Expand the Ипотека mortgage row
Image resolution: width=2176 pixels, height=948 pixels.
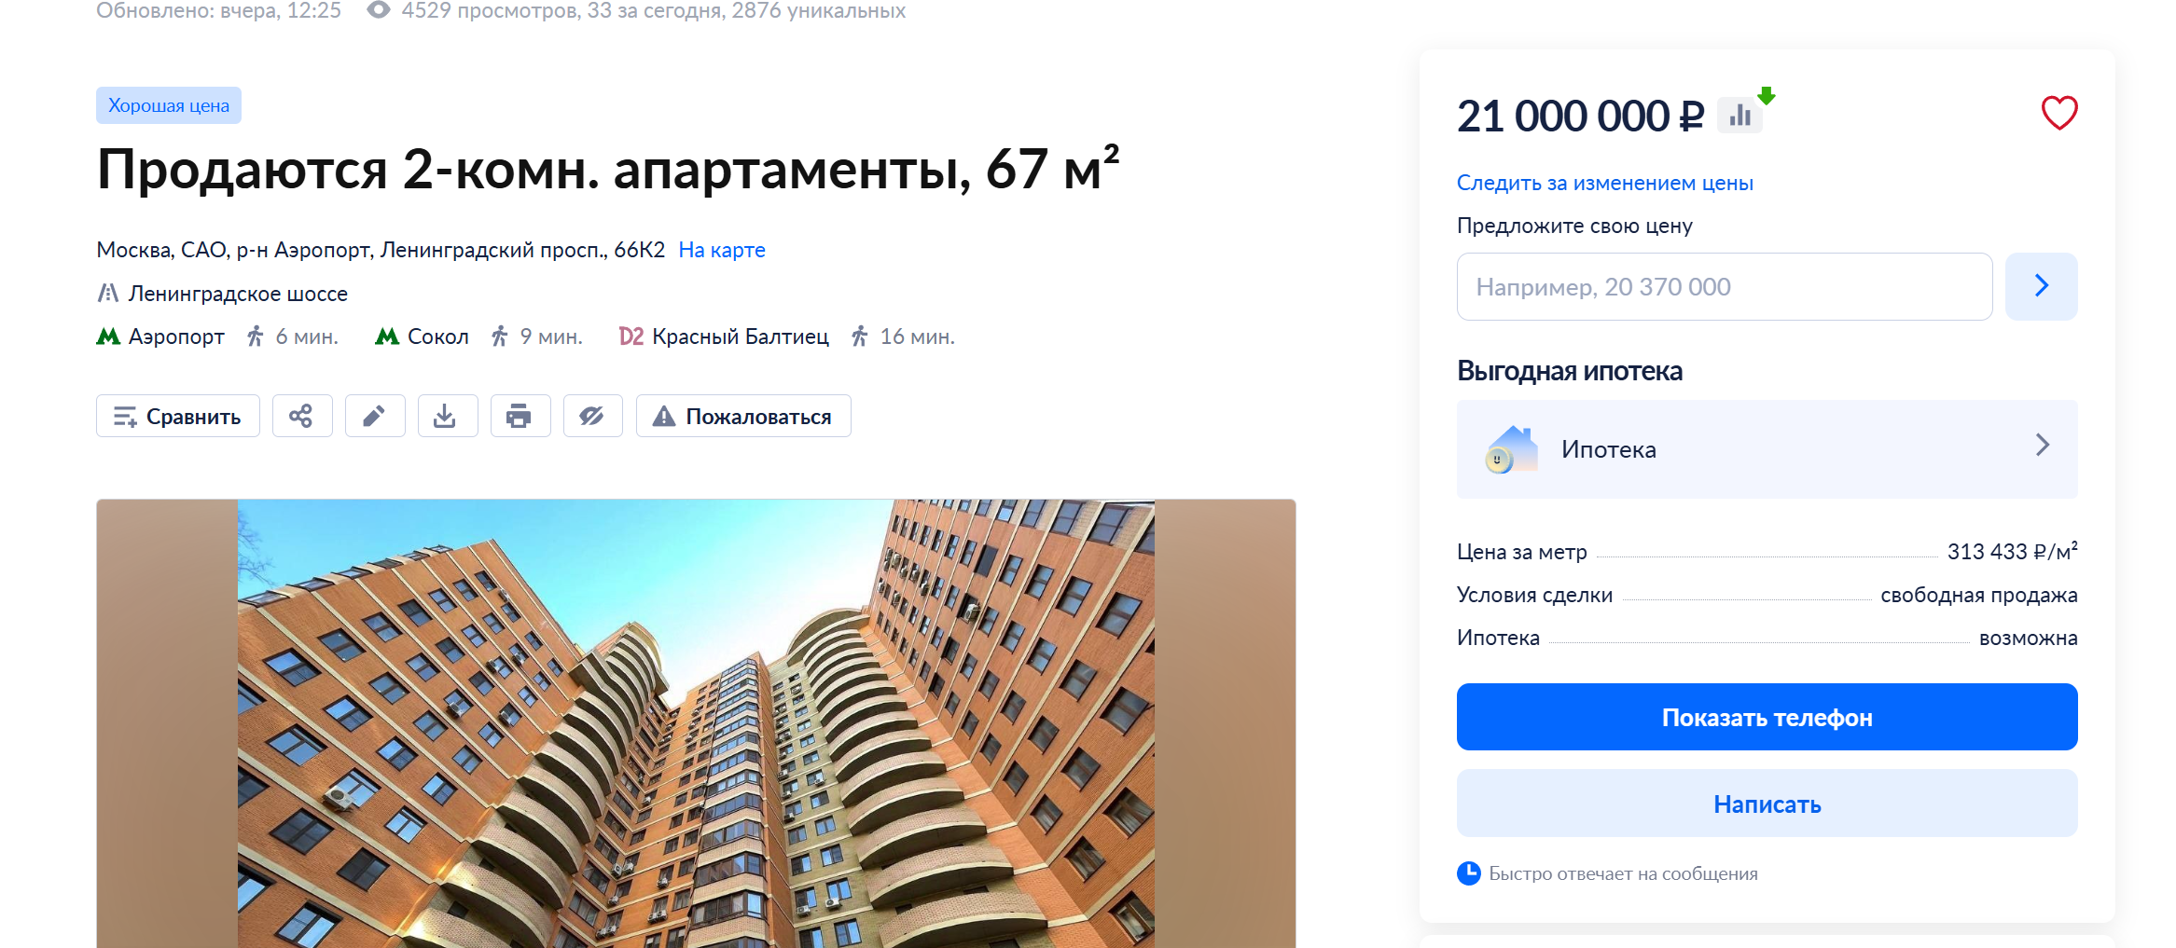(1767, 449)
